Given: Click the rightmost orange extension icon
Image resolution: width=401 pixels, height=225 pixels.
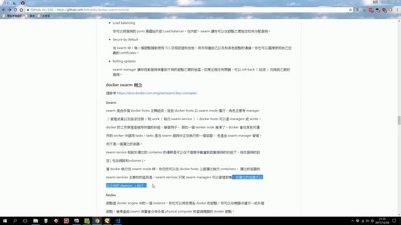Looking at the screenshot, I should point(390,10).
